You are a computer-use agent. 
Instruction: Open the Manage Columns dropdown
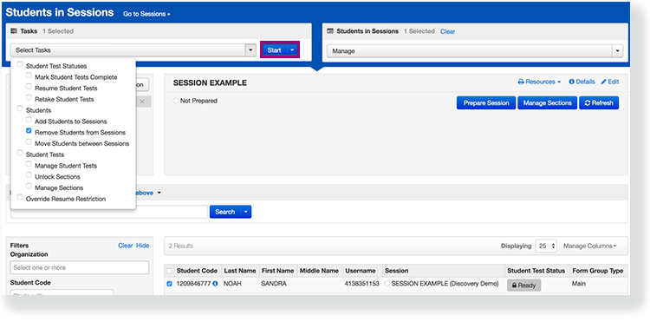[x=589, y=246]
